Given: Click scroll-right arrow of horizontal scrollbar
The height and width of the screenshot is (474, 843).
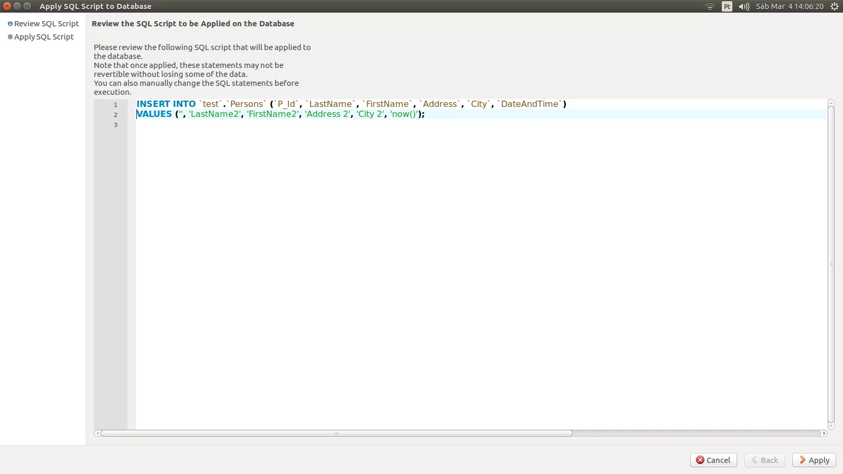Looking at the screenshot, I should 824,433.
